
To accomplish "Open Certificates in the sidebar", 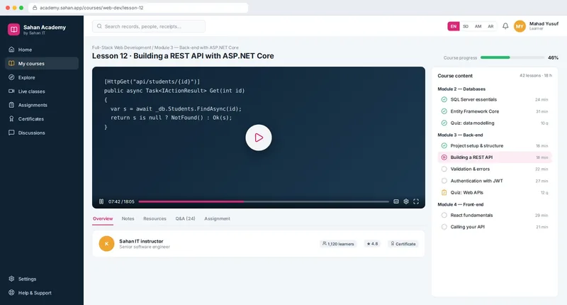I will pyautogui.click(x=42, y=118).
